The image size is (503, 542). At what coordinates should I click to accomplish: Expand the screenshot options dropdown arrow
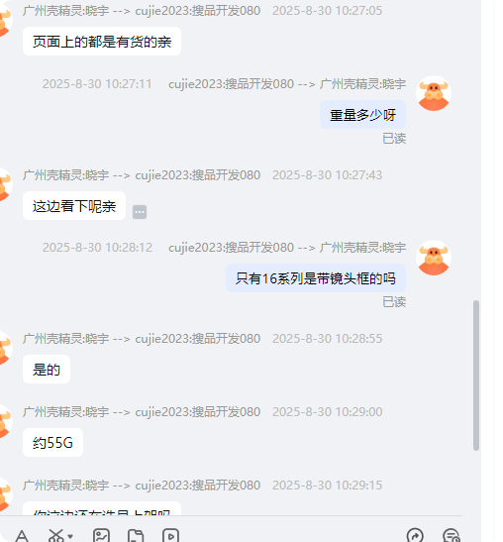70,536
